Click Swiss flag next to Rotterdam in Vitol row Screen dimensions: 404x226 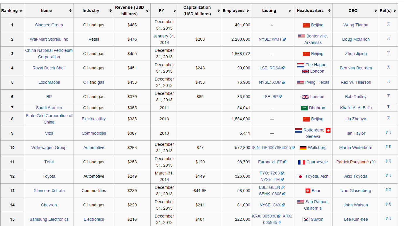pos(328,130)
